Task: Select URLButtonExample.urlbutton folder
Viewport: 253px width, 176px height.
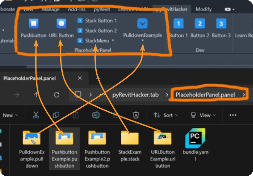Action: click(x=163, y=149)
